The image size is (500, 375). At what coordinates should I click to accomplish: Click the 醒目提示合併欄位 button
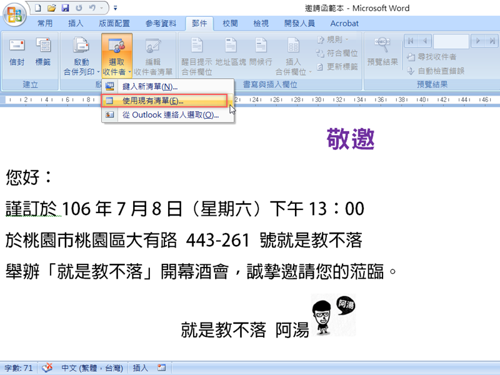pos(197,56)
